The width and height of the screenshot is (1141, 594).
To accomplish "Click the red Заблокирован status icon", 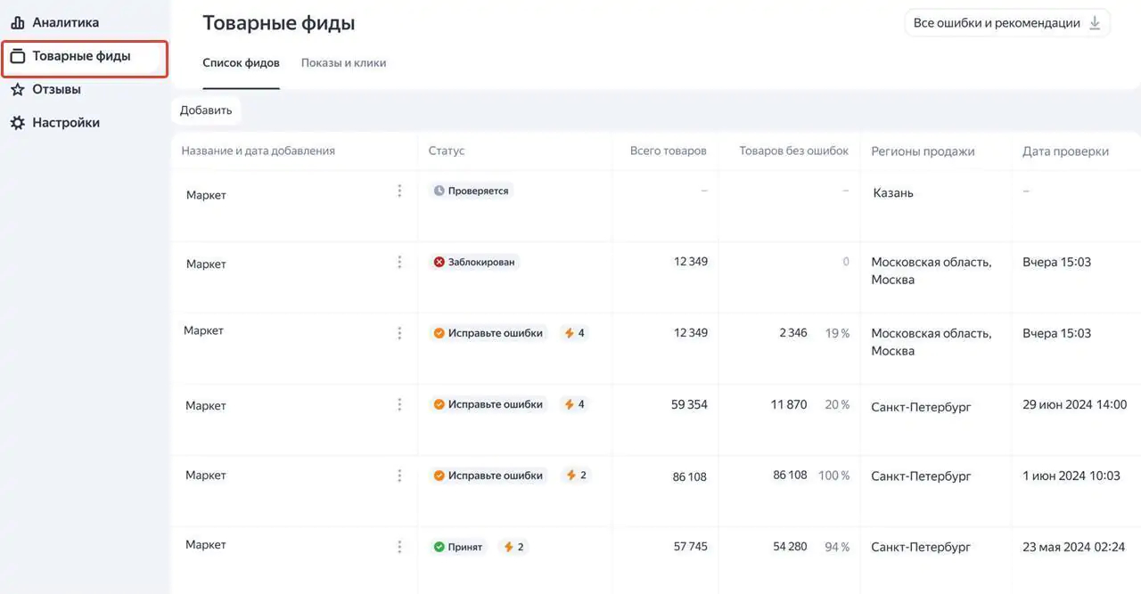I will tap(439, 262).
